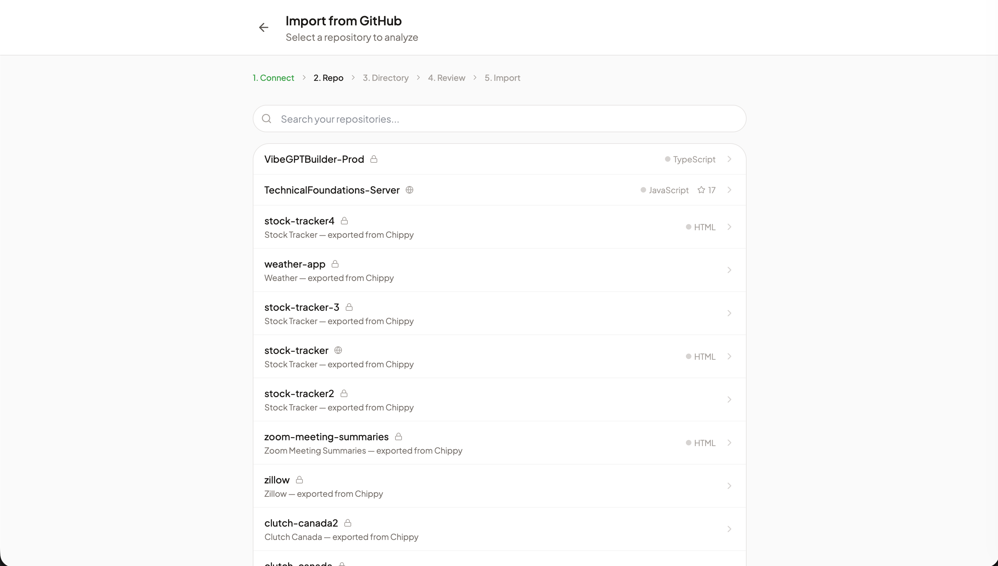Open stock-tracker4 via its right chevron
998x566 pixels.
(x=729, y=226)
